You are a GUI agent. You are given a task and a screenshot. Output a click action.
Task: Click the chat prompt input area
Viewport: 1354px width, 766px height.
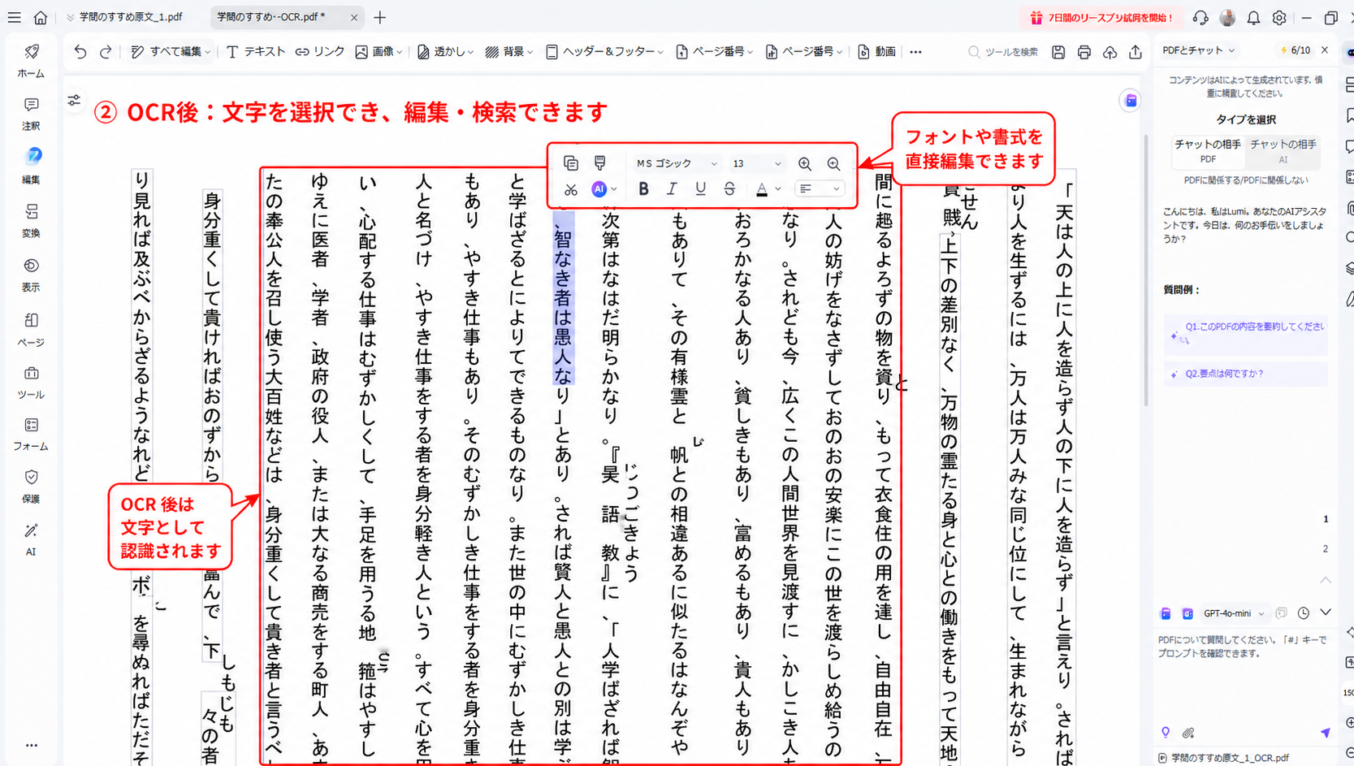(x=1244, y=674)
